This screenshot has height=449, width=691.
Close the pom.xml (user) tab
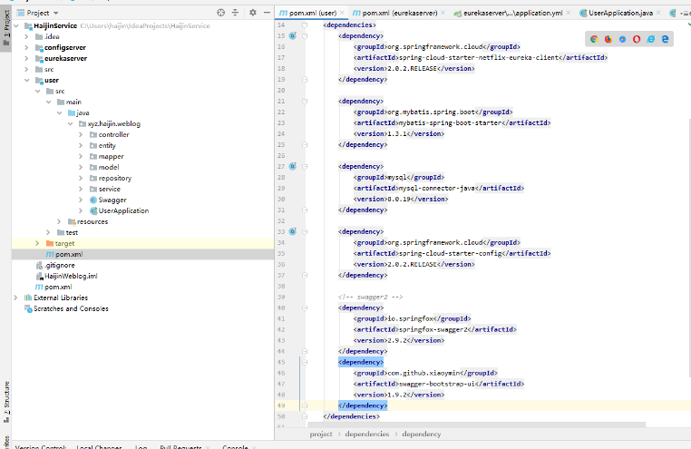click(342, 13)
